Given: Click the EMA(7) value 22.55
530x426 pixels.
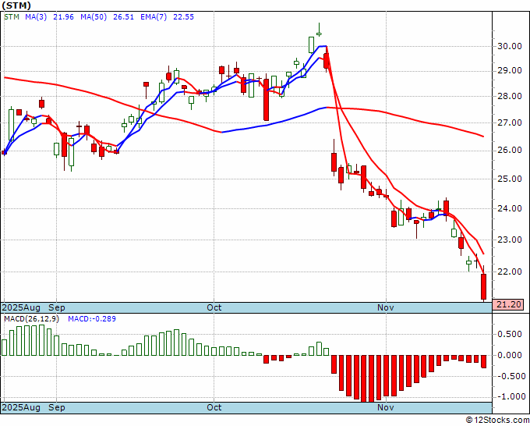Looking at the screenshot, I should [x=183, y=17].
